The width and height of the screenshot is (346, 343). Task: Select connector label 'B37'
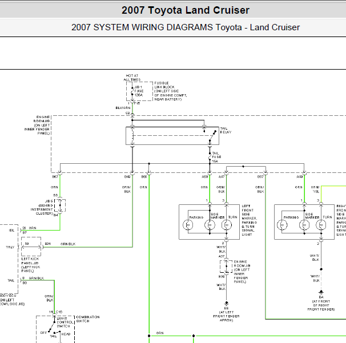click(260, 177)
